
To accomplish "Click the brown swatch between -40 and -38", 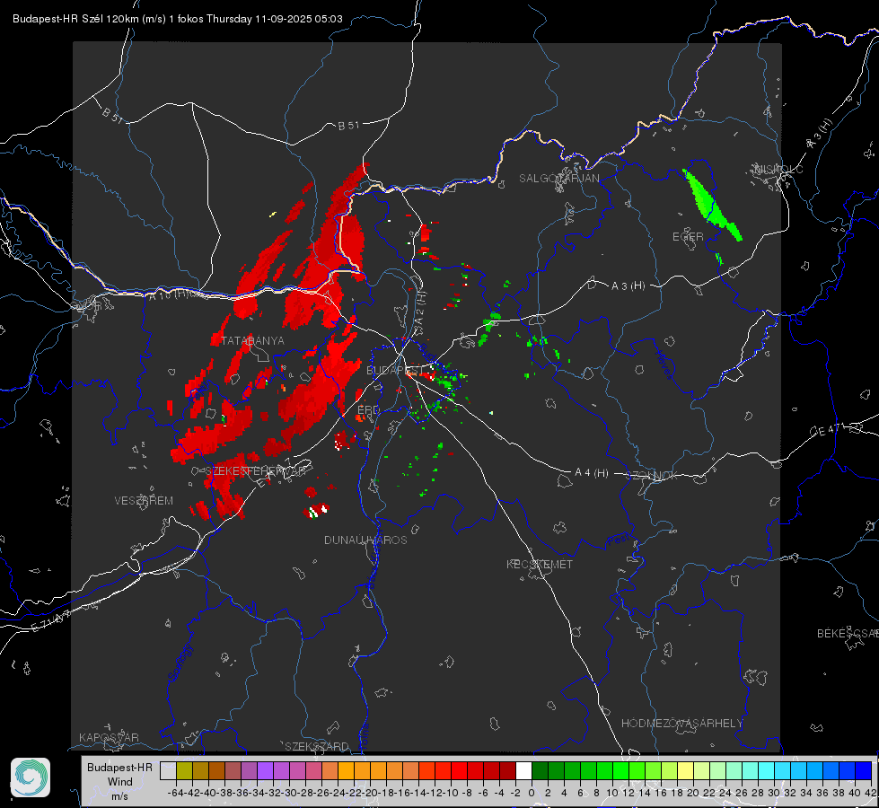I will pos(216,770).
